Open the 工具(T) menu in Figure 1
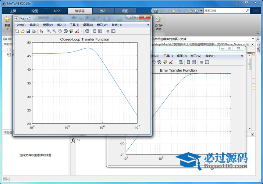The height and width of the screenshot is (184, 263). click(x=74, y=25)
